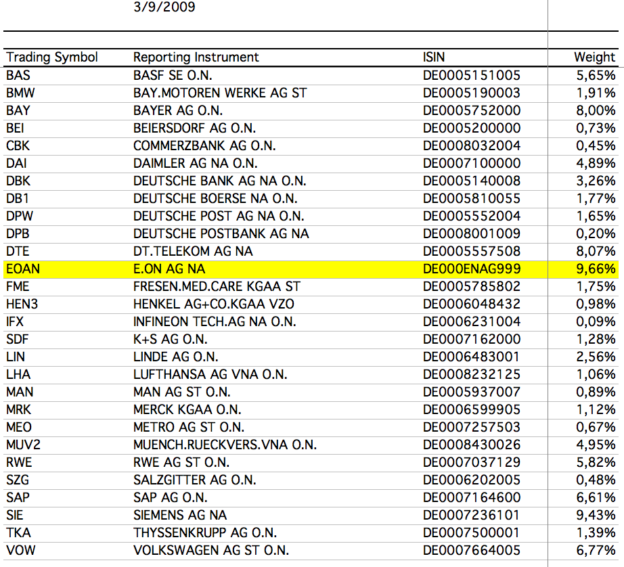The image size is (624, 567).
Task: Click DEUTSCHE BANK AG NA O.N.
Action: pos(220,181)
